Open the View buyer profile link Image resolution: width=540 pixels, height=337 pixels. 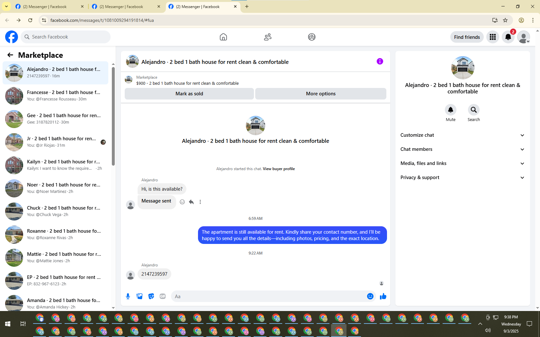click(279, 169)
